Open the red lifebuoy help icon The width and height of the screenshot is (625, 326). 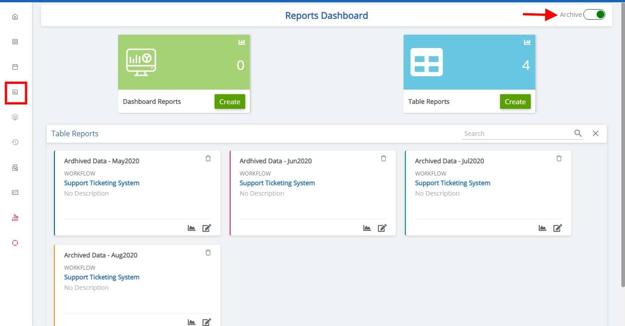[15, 243]
